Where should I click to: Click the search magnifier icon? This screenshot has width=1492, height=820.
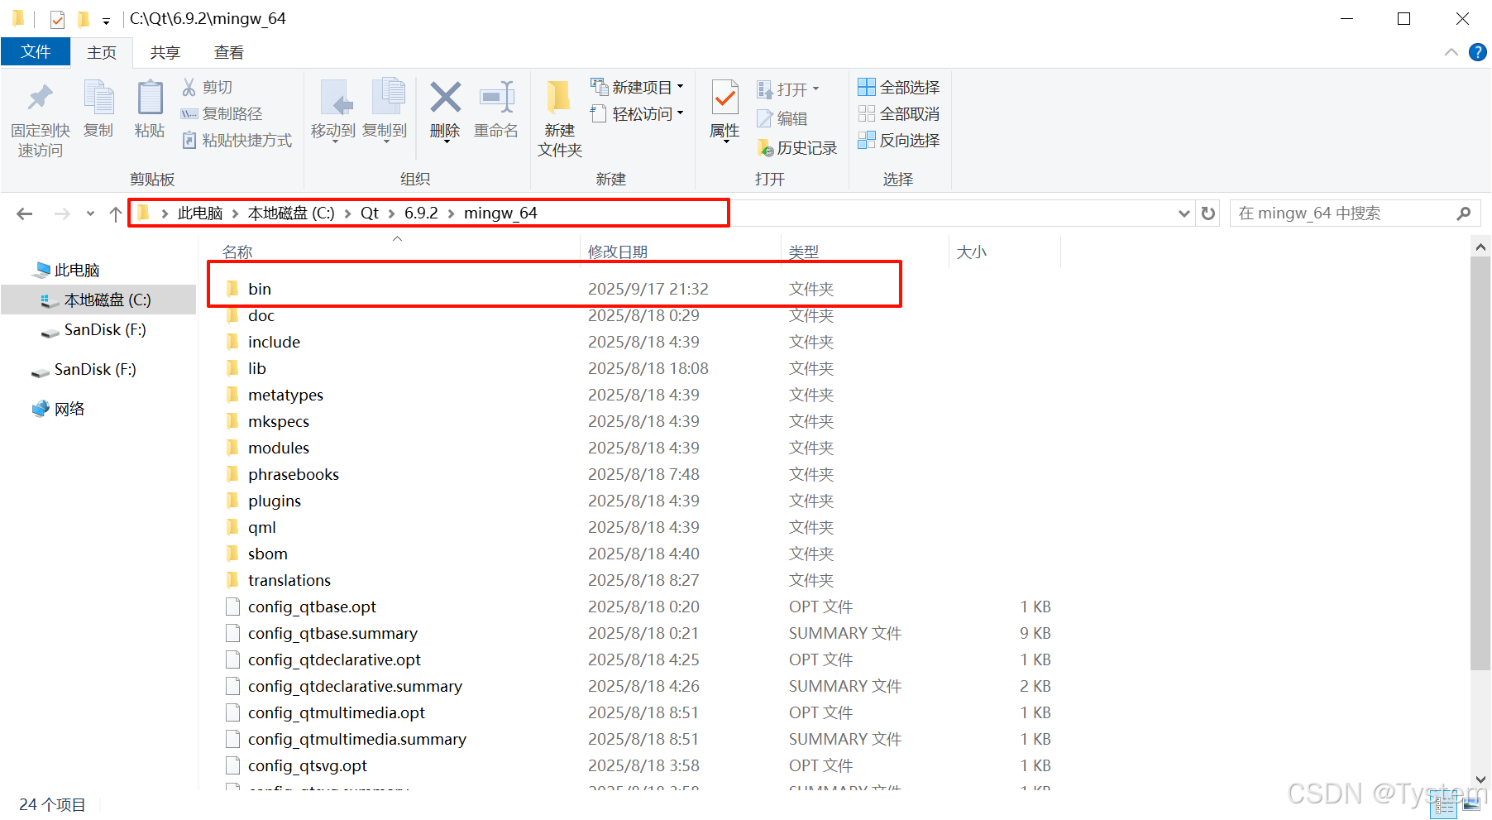click(1463, 213)
